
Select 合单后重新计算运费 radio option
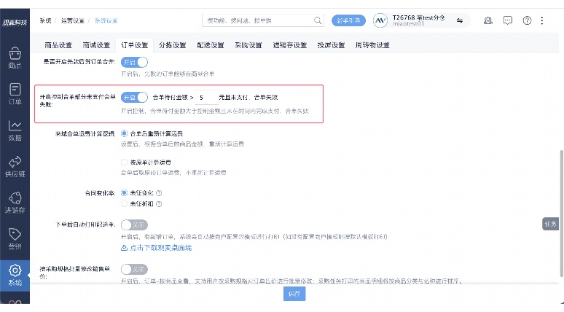point(124,133)
